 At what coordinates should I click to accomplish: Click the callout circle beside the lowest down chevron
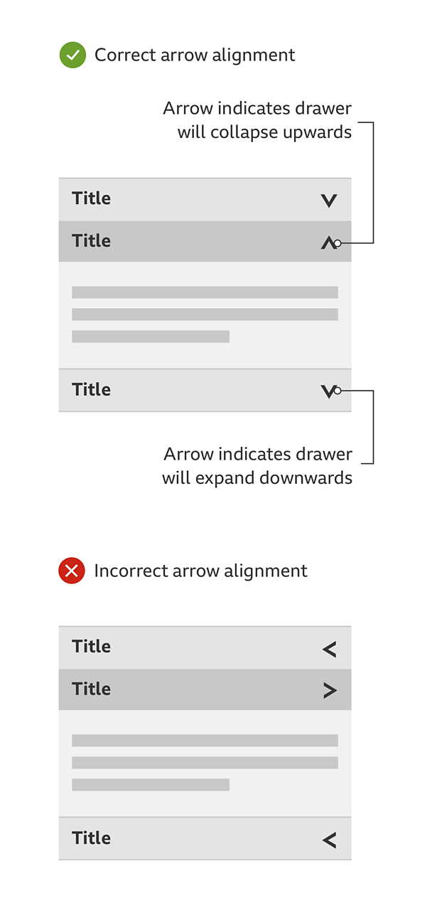(x=337, y=391)
